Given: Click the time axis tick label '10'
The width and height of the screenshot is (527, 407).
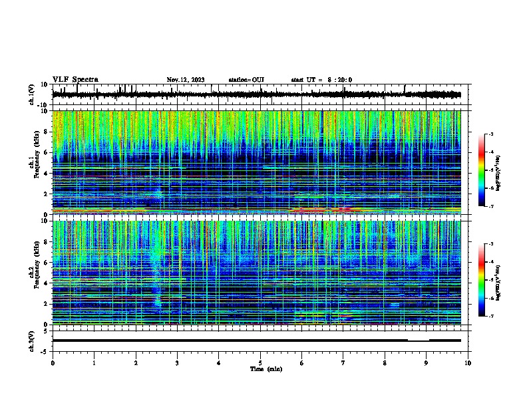Looking at the screenshot, I should point(468,363).
